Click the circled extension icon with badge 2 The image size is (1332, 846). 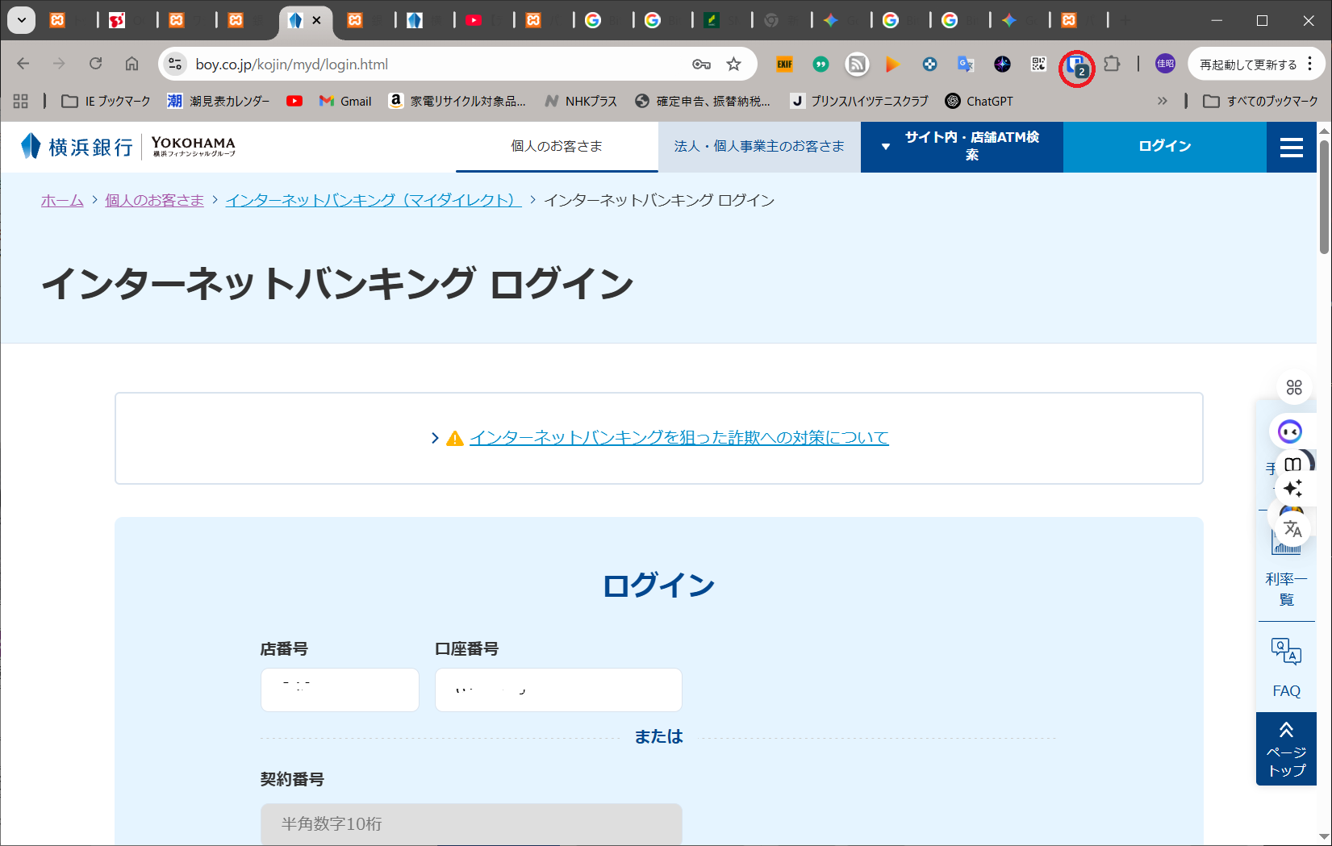coord(1076,66)
